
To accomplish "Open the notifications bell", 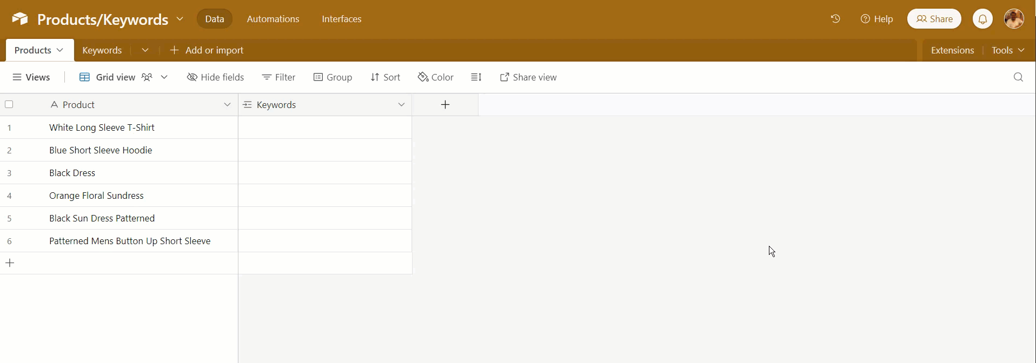I will 982,19.
